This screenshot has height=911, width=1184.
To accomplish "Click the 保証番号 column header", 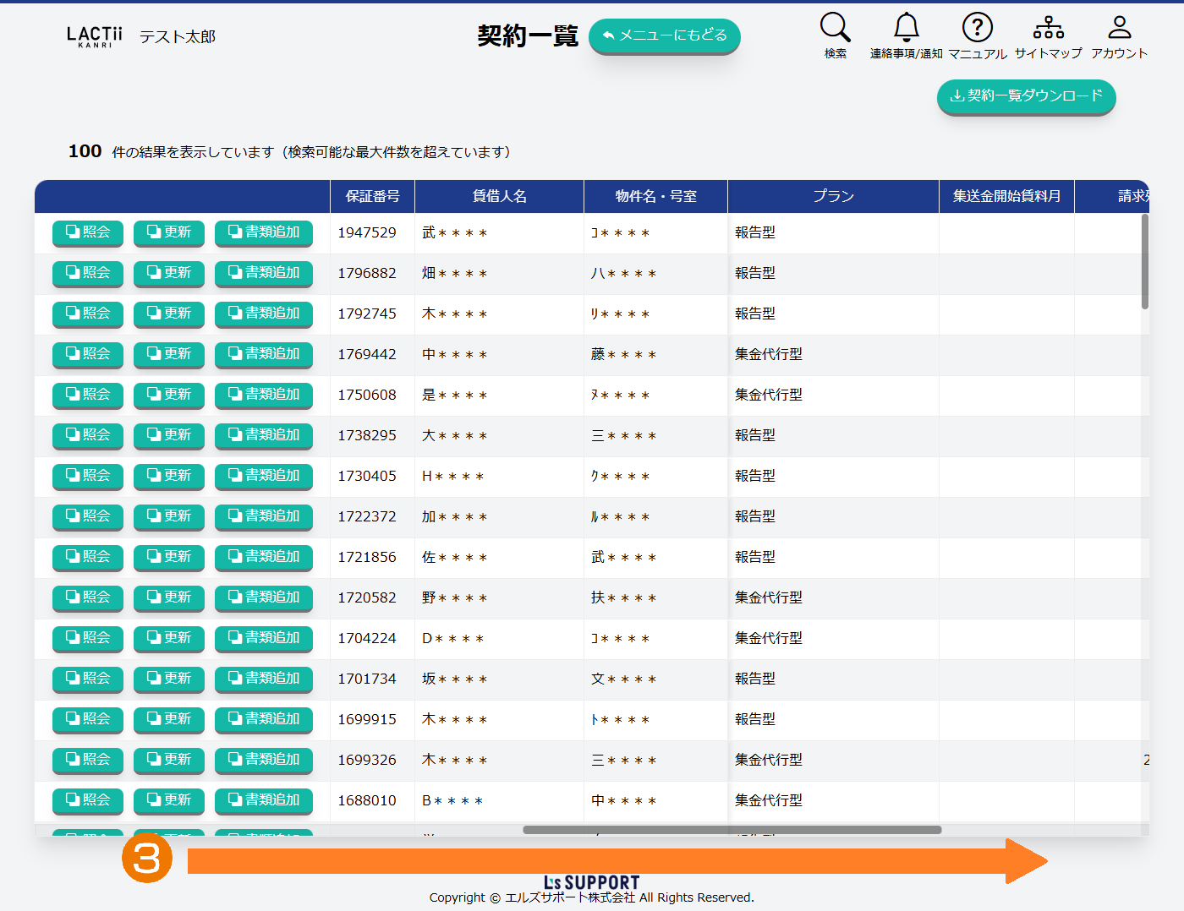I will [372, 196].
